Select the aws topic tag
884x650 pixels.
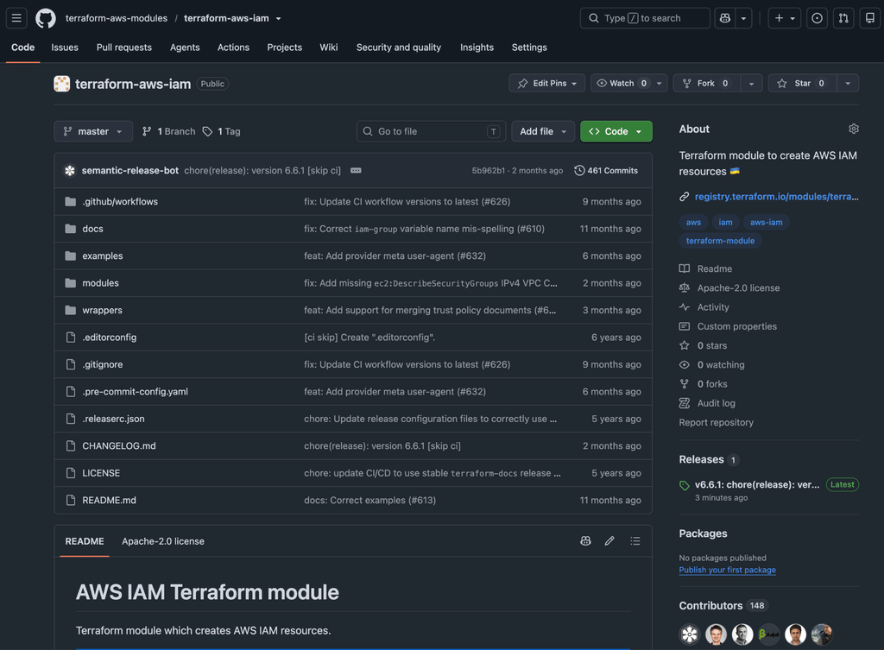693,222
